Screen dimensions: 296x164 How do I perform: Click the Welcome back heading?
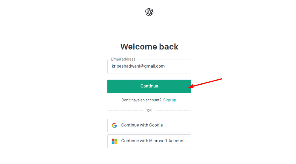click(x=149, y=46)
